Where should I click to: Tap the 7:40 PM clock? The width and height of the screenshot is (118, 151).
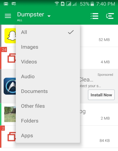point(106,4)
